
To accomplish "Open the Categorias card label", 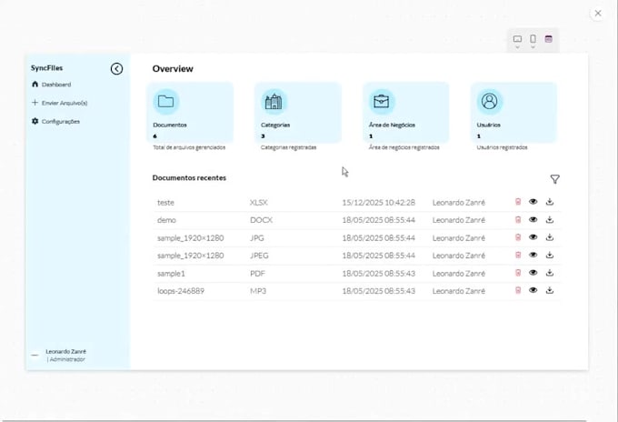I will [275, 125].
